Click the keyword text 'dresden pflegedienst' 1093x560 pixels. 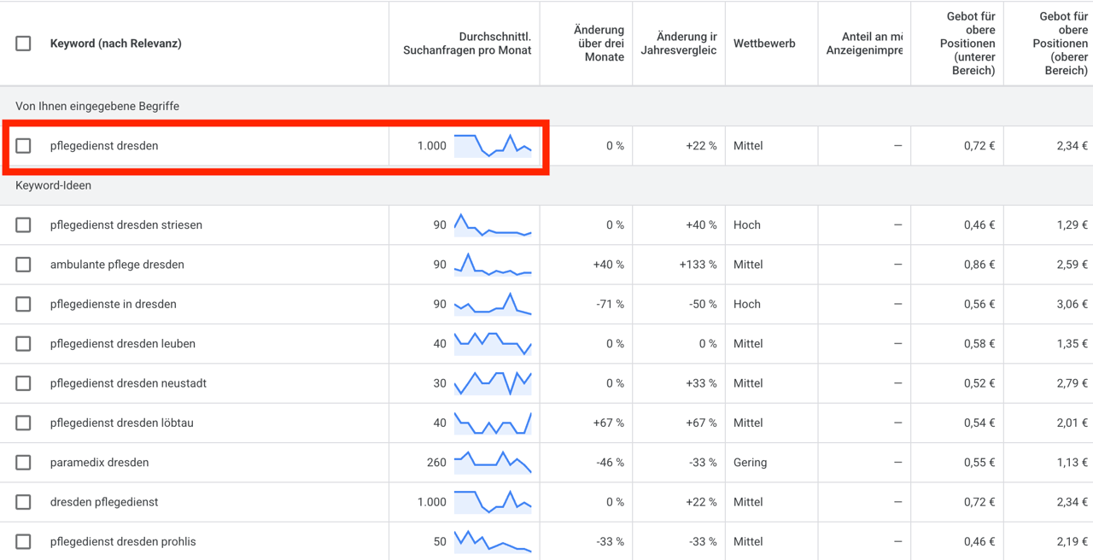point(104,502)
